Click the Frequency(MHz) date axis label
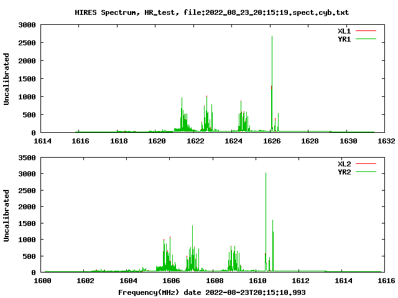The image size is (398, 298). [211, 292]
